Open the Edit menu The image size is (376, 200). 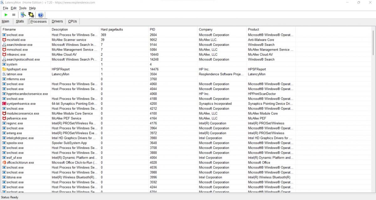(13, 8)
